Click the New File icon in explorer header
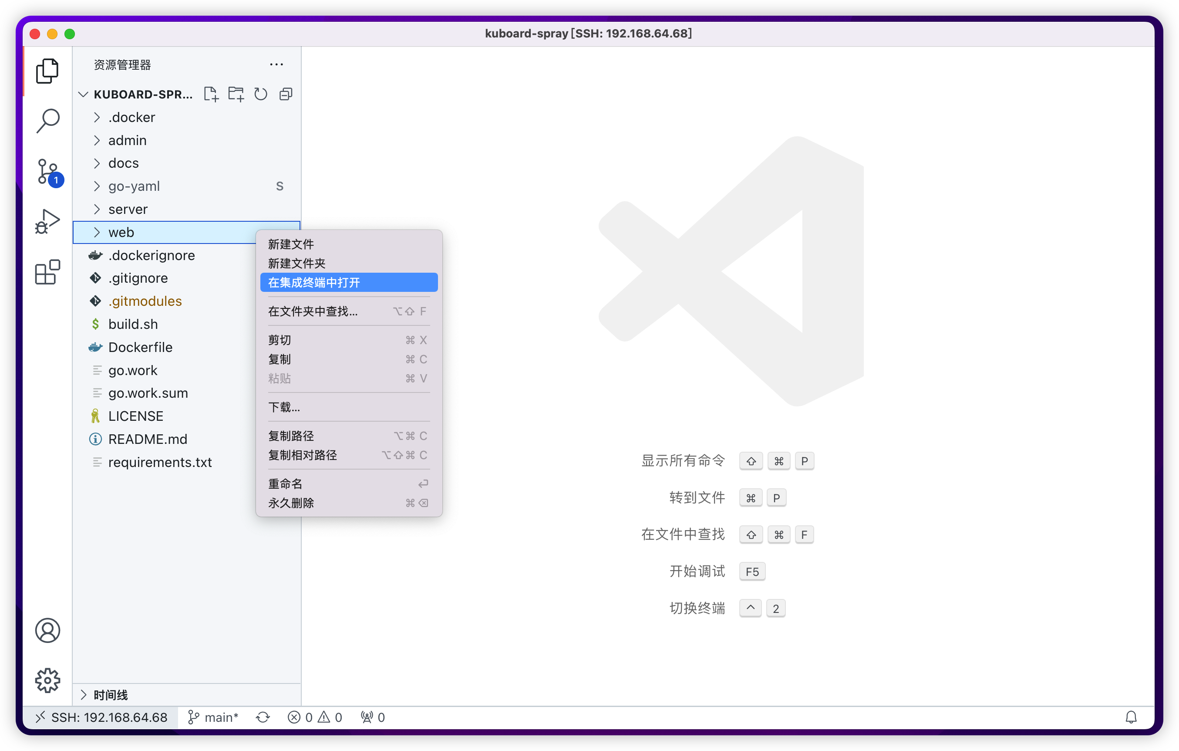 click(x=211, y=94)
